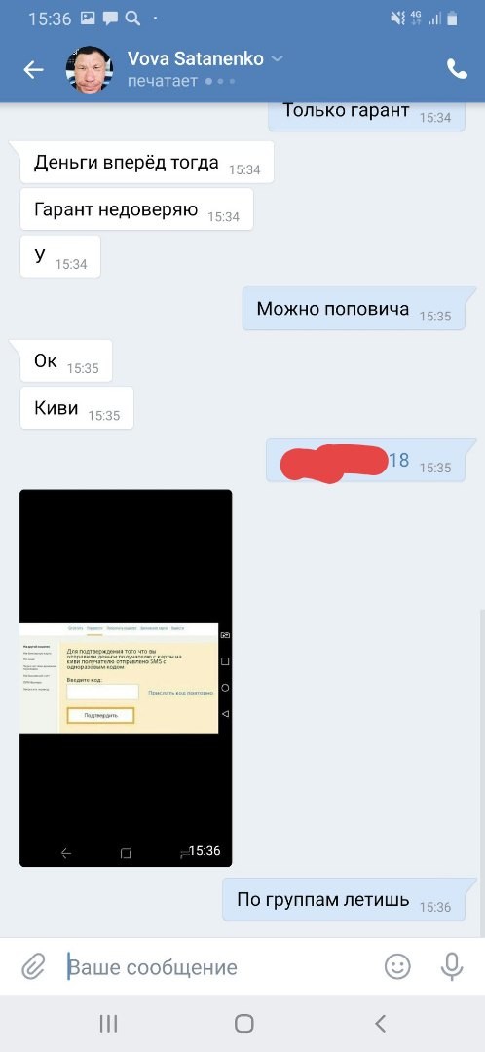The width and height of the screenshot is (485, 1052).
Task: Tap Android back navigation chevron
Action: pos(381,1023)
